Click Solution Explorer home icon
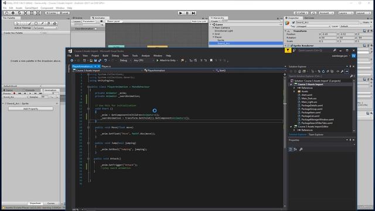The width and height of the screenshot is (375, 211). point(299,72)
